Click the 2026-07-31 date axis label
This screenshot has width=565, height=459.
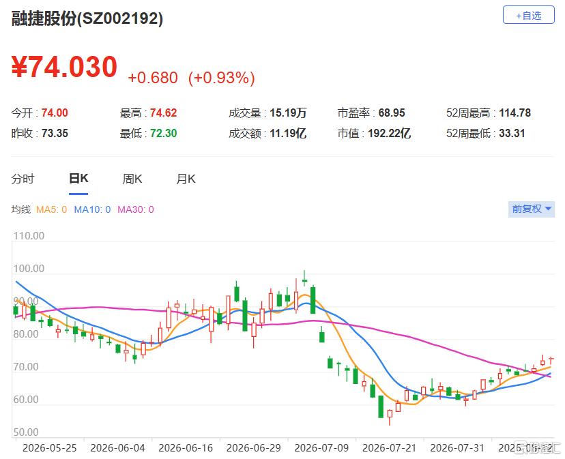click(457, 448)
